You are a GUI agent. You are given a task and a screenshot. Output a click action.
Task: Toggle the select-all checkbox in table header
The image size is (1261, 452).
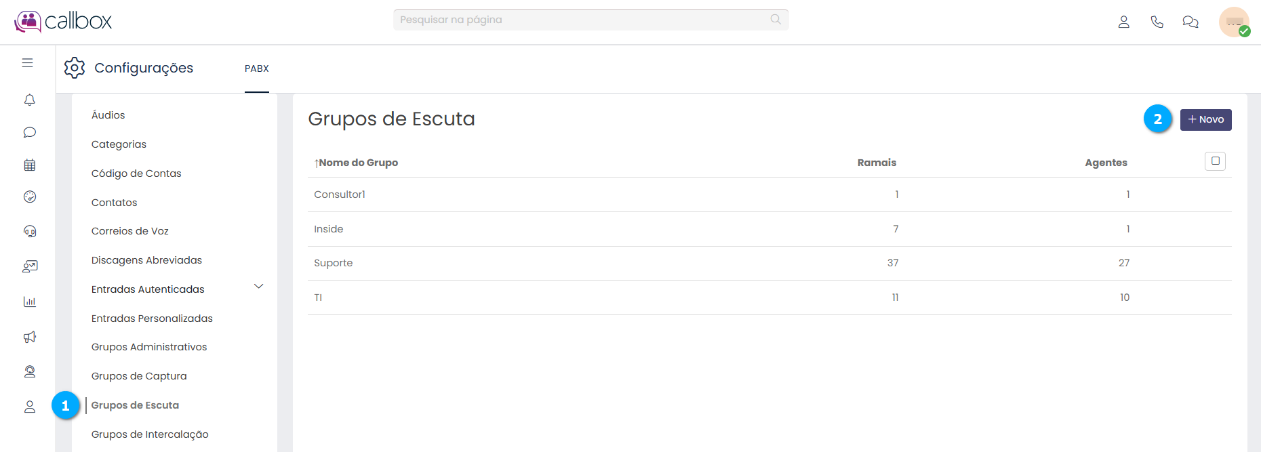coord(1215,161)
